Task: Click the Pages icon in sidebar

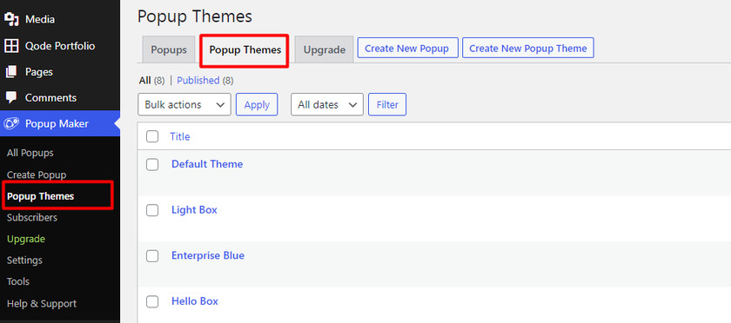Action: pos(11,72)
